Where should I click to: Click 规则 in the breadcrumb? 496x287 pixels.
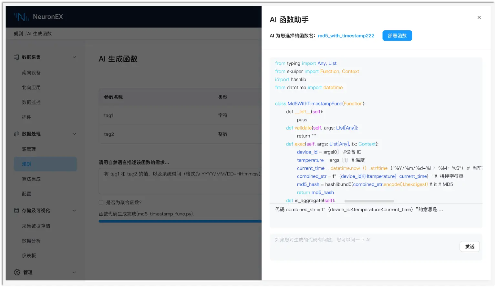(18, 33)
